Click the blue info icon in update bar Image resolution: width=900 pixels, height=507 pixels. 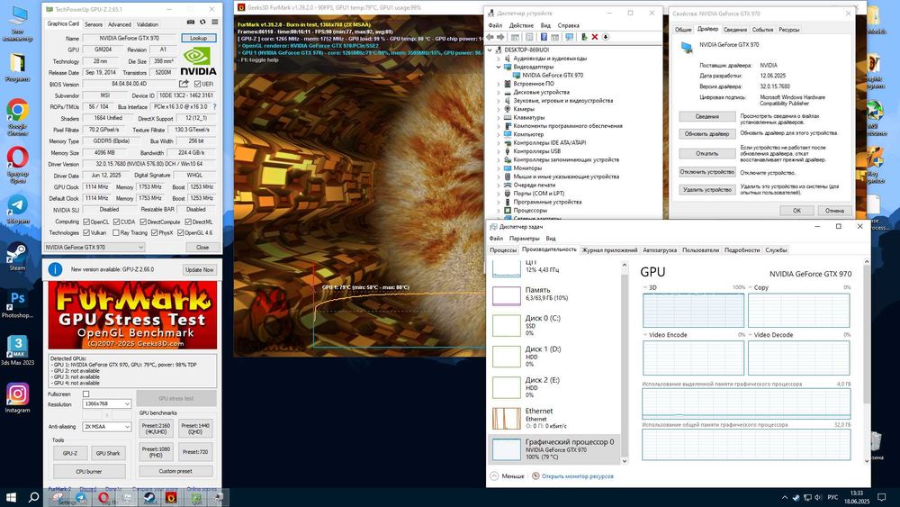pos(55,269)
